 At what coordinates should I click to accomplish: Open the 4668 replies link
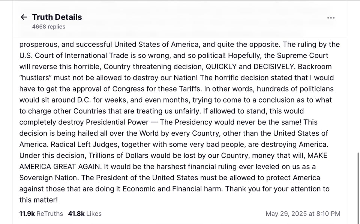[x=49, y=27]
